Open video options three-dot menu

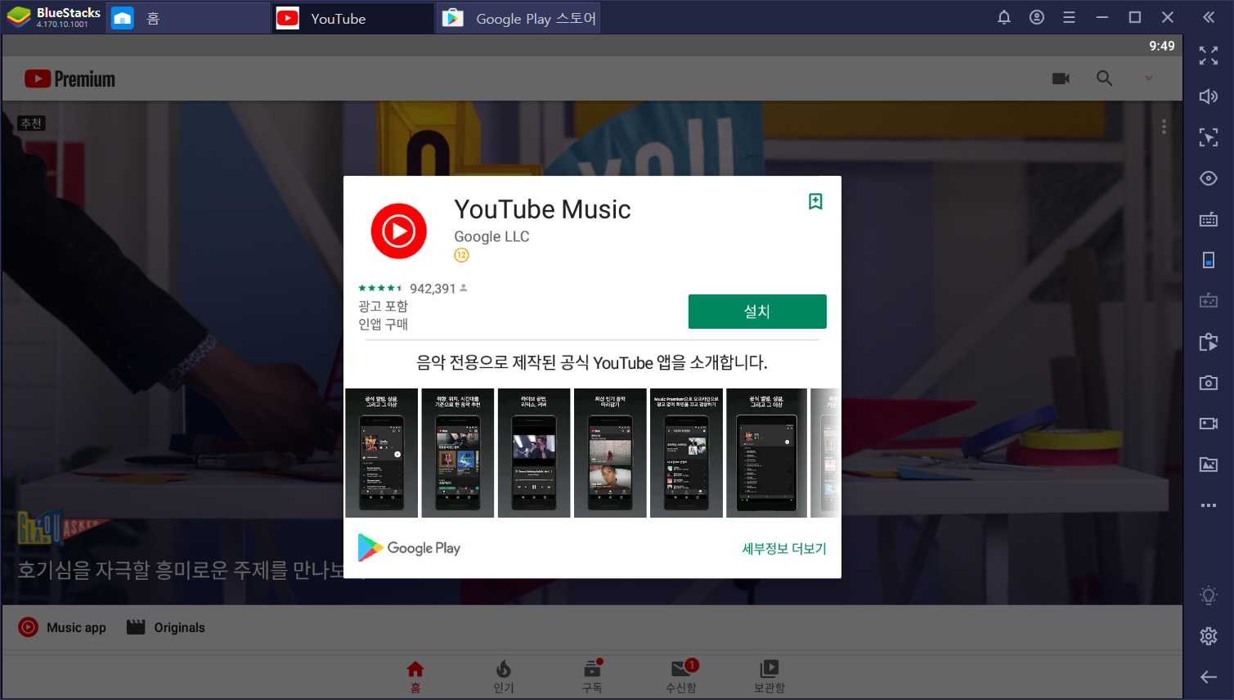pyautogui.click(x=1164, y=127)
